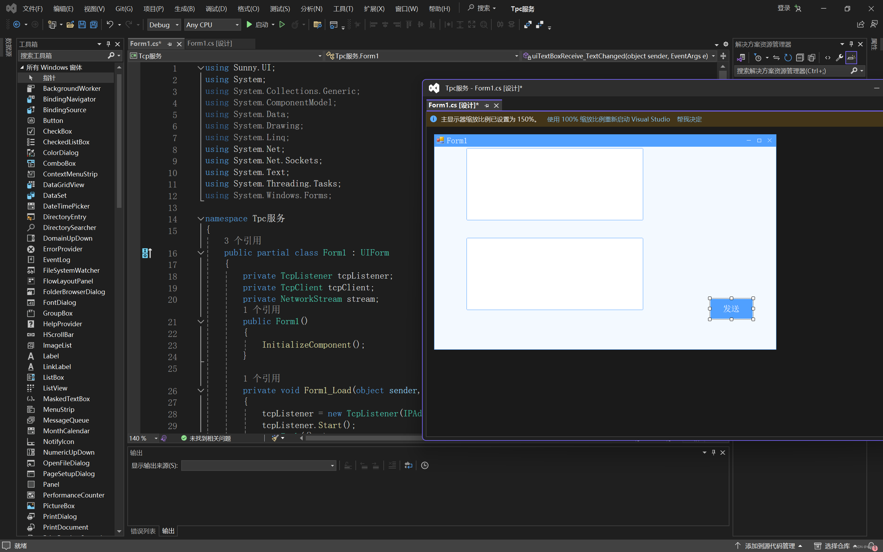Click the Send to Back layout icon
Image resolution: width=883 pixels, height=552 pixels.
(x=540, y=25)
